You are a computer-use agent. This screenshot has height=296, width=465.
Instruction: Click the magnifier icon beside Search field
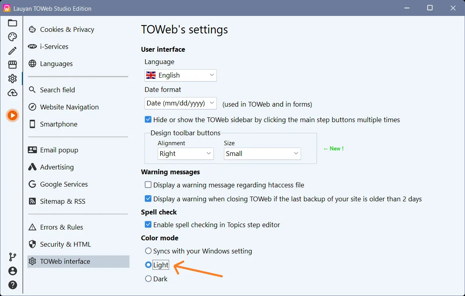coord(32,90)
